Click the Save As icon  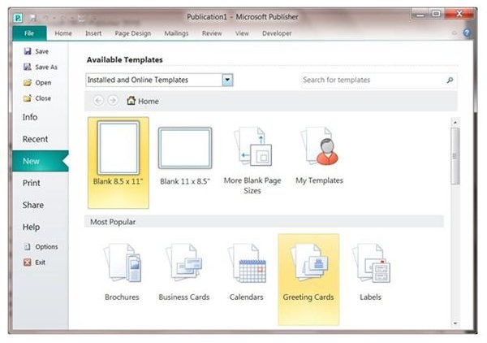click(28, 67)
